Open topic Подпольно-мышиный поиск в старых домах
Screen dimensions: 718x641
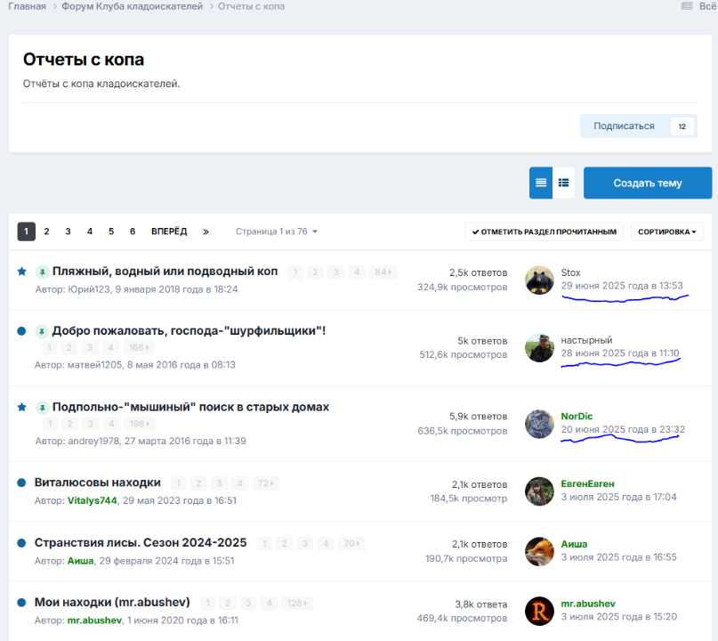pos(190,407)
